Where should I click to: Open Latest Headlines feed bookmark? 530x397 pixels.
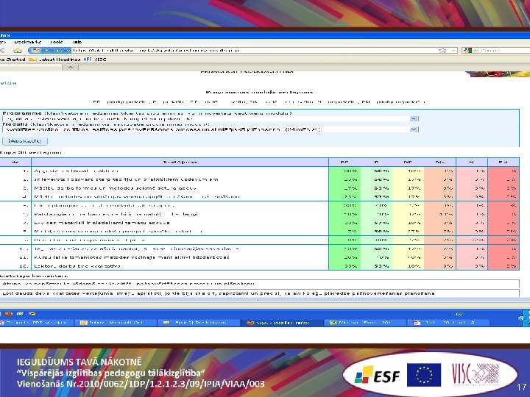pos(55,60)
